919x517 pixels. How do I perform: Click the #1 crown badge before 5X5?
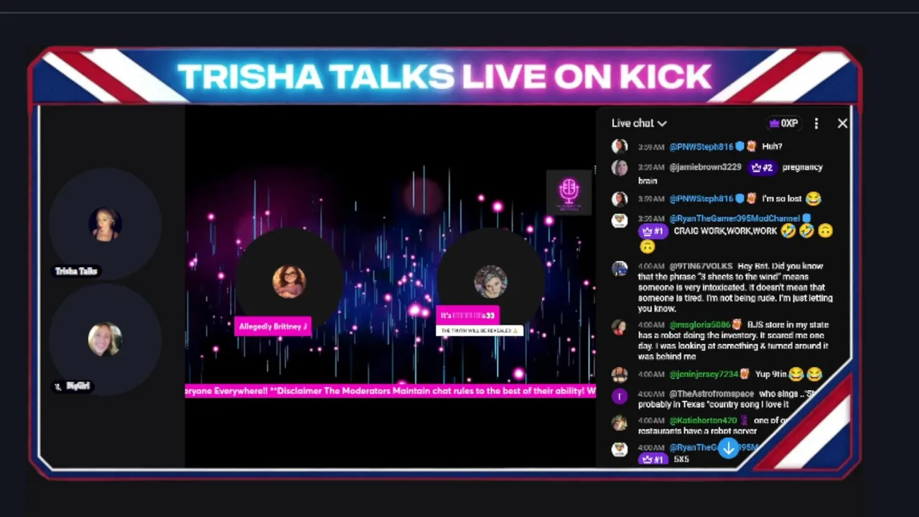[653, 460]
